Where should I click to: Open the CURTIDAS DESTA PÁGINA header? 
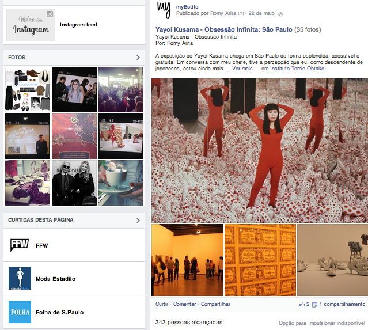pos(74,220)
